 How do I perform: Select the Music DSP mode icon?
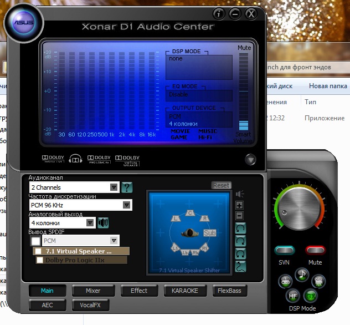(x=302, y=275)
